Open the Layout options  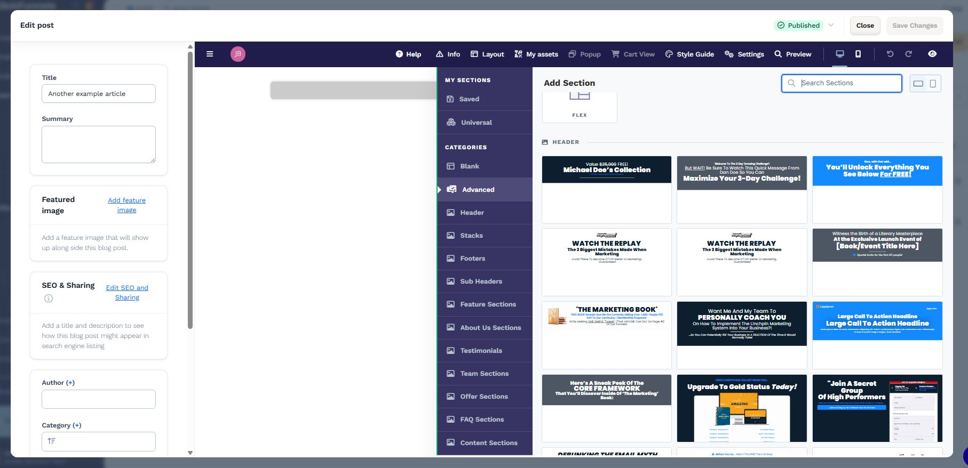pos(487,54)
